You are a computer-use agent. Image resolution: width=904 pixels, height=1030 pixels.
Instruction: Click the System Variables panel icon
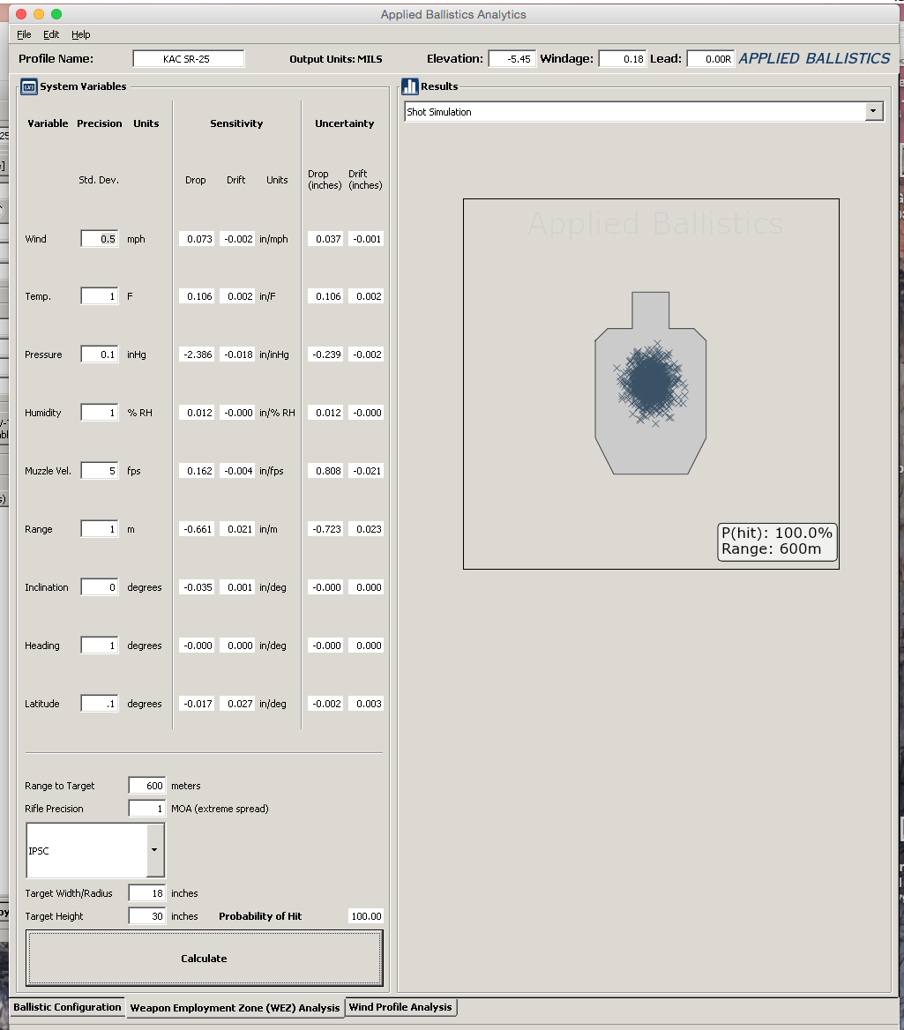(x=29, y=86)
